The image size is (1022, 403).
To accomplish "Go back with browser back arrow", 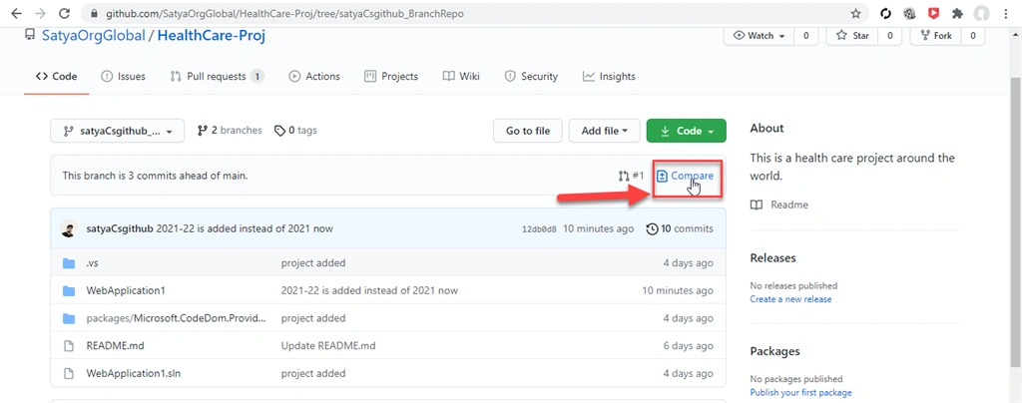I will pos(16,13).
